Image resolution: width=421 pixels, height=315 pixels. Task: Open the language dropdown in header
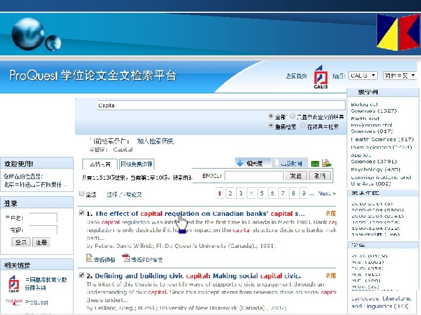(400, 75)
